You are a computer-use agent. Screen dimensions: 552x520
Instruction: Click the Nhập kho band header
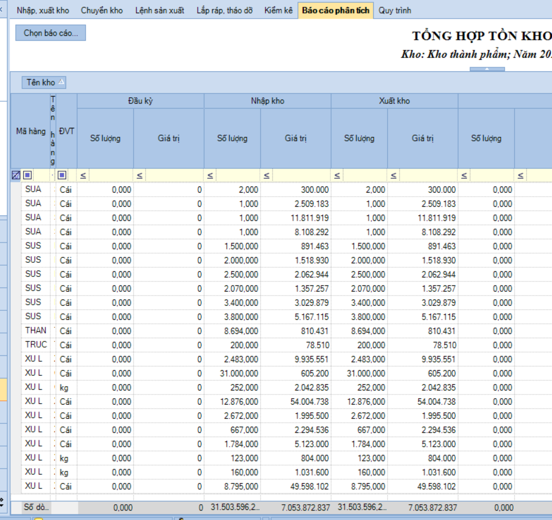pos(268,101)
